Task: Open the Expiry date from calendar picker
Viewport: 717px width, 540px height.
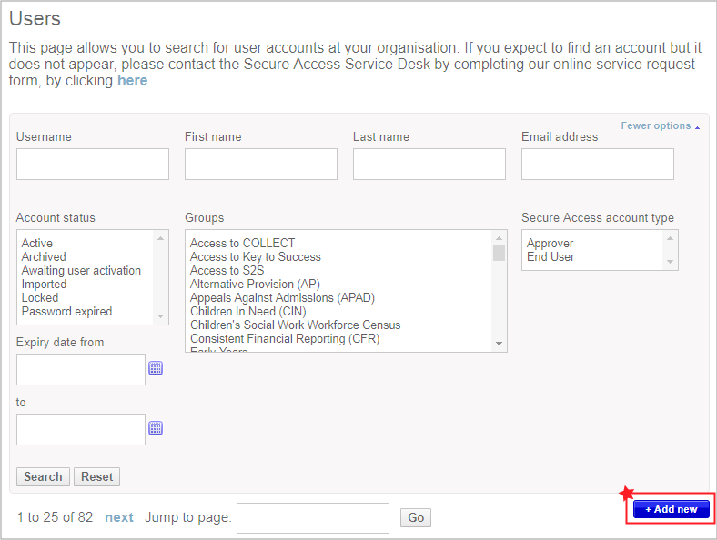Action: 156,368
